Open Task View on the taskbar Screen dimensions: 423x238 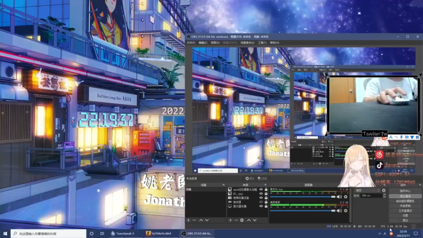click(102, 233)
